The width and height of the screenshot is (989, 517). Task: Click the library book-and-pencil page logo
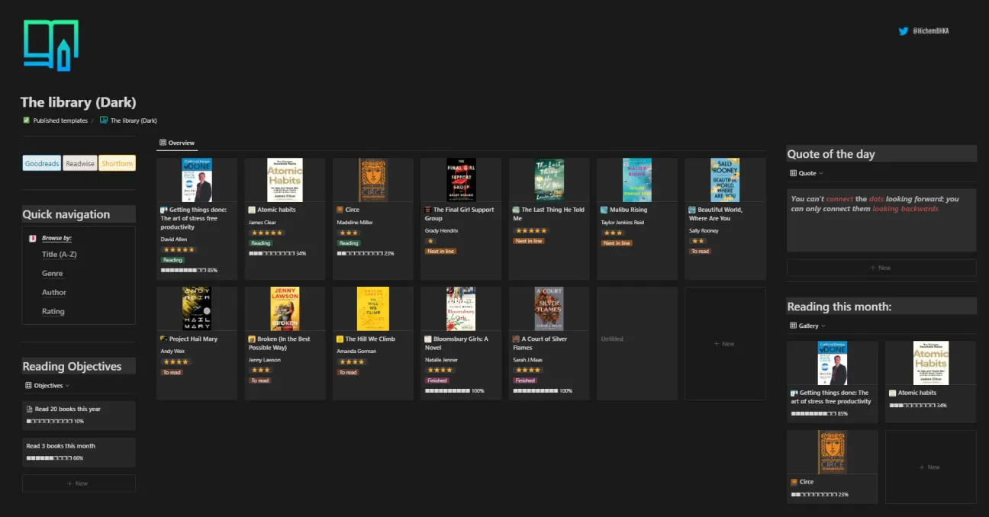50,45
